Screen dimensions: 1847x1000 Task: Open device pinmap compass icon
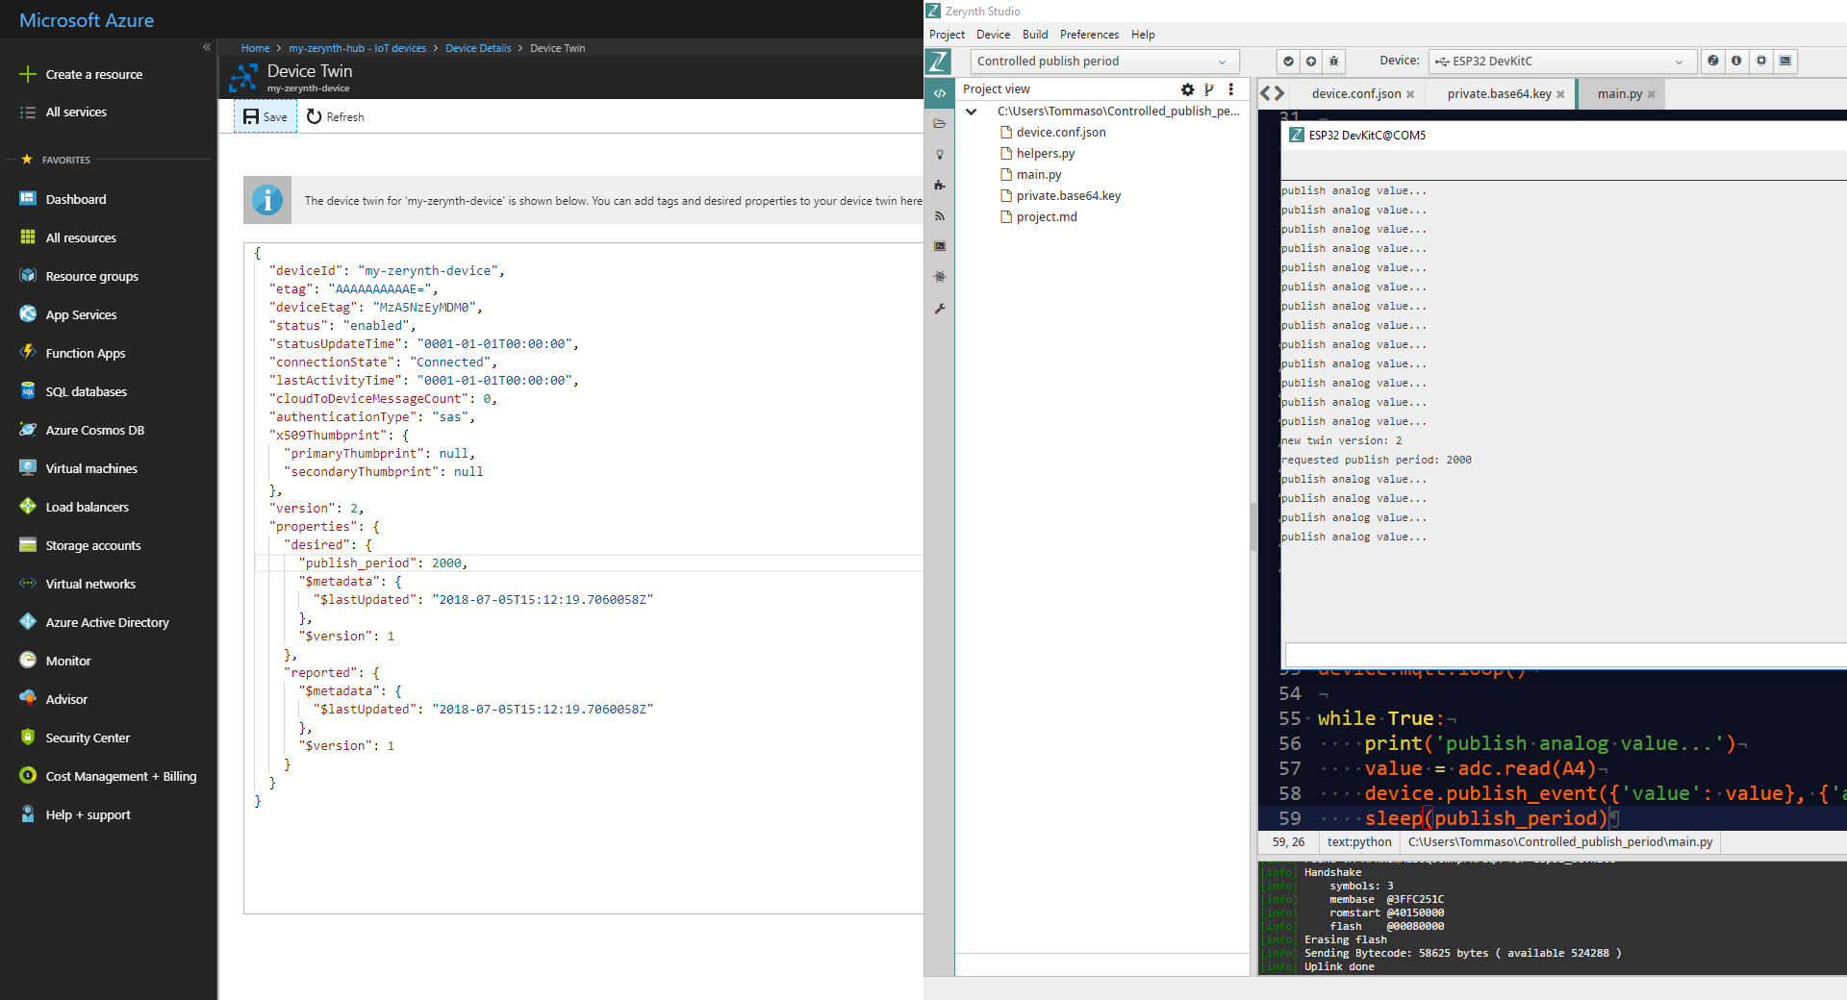click(1713, 61)
